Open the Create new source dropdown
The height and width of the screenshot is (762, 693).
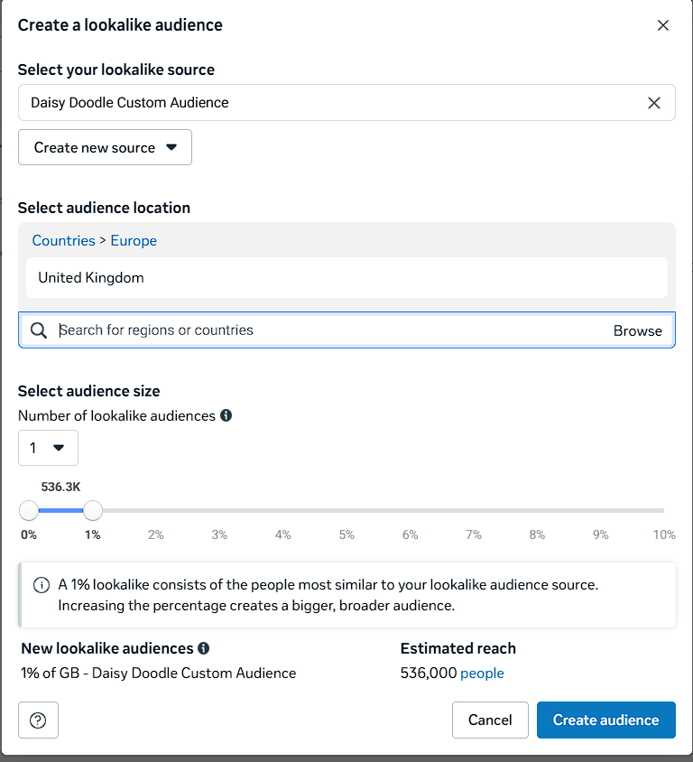(x=105, y=148)
